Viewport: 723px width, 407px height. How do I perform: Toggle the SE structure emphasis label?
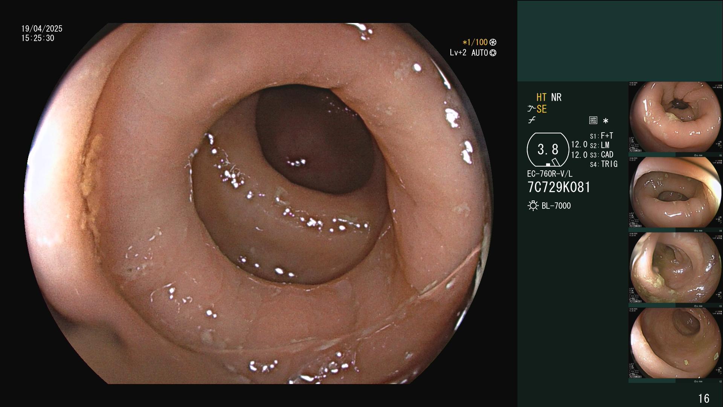[541, 109]
